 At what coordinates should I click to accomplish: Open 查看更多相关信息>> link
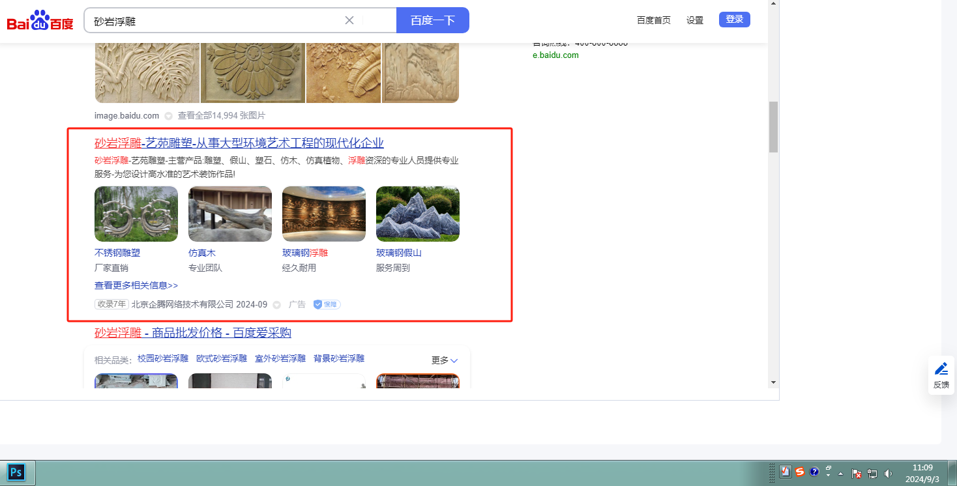(x=136, y=285)
